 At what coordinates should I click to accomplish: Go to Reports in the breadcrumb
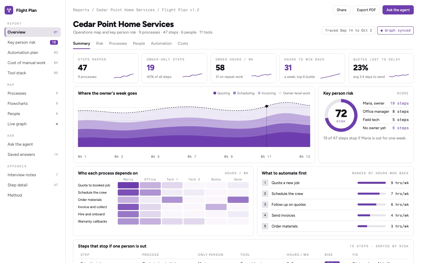point(81,10)
